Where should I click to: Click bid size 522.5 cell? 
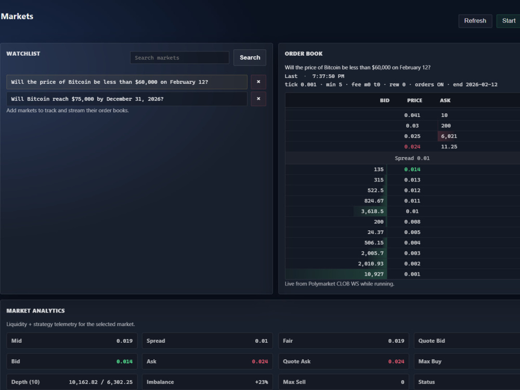pyautogui.click(x=375, y=190)
